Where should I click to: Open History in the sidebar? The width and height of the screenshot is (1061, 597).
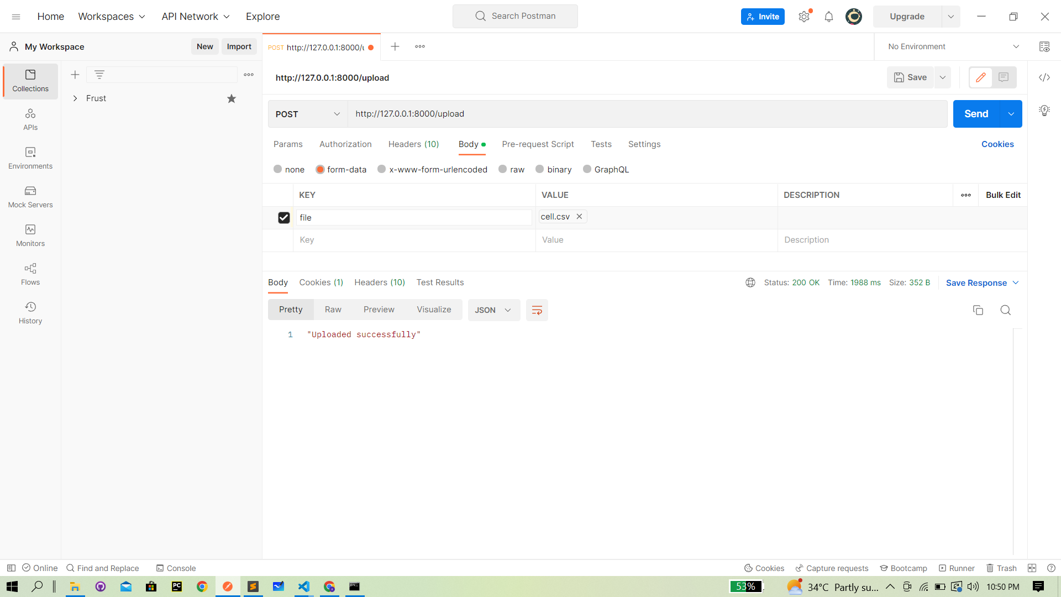click(30, 313)
